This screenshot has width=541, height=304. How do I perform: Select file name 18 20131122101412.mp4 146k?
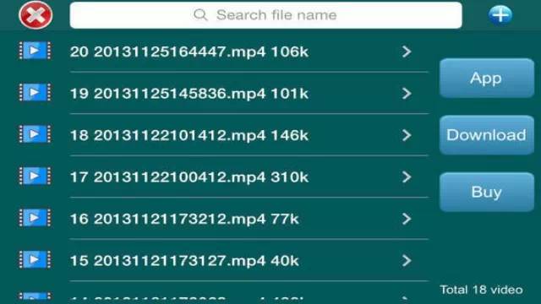click(x=189, y=135)
